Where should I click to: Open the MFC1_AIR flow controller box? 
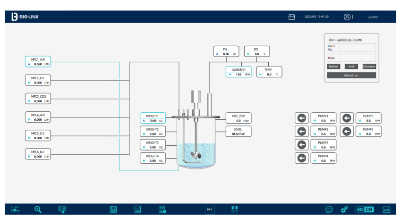(x=38, y=61)
